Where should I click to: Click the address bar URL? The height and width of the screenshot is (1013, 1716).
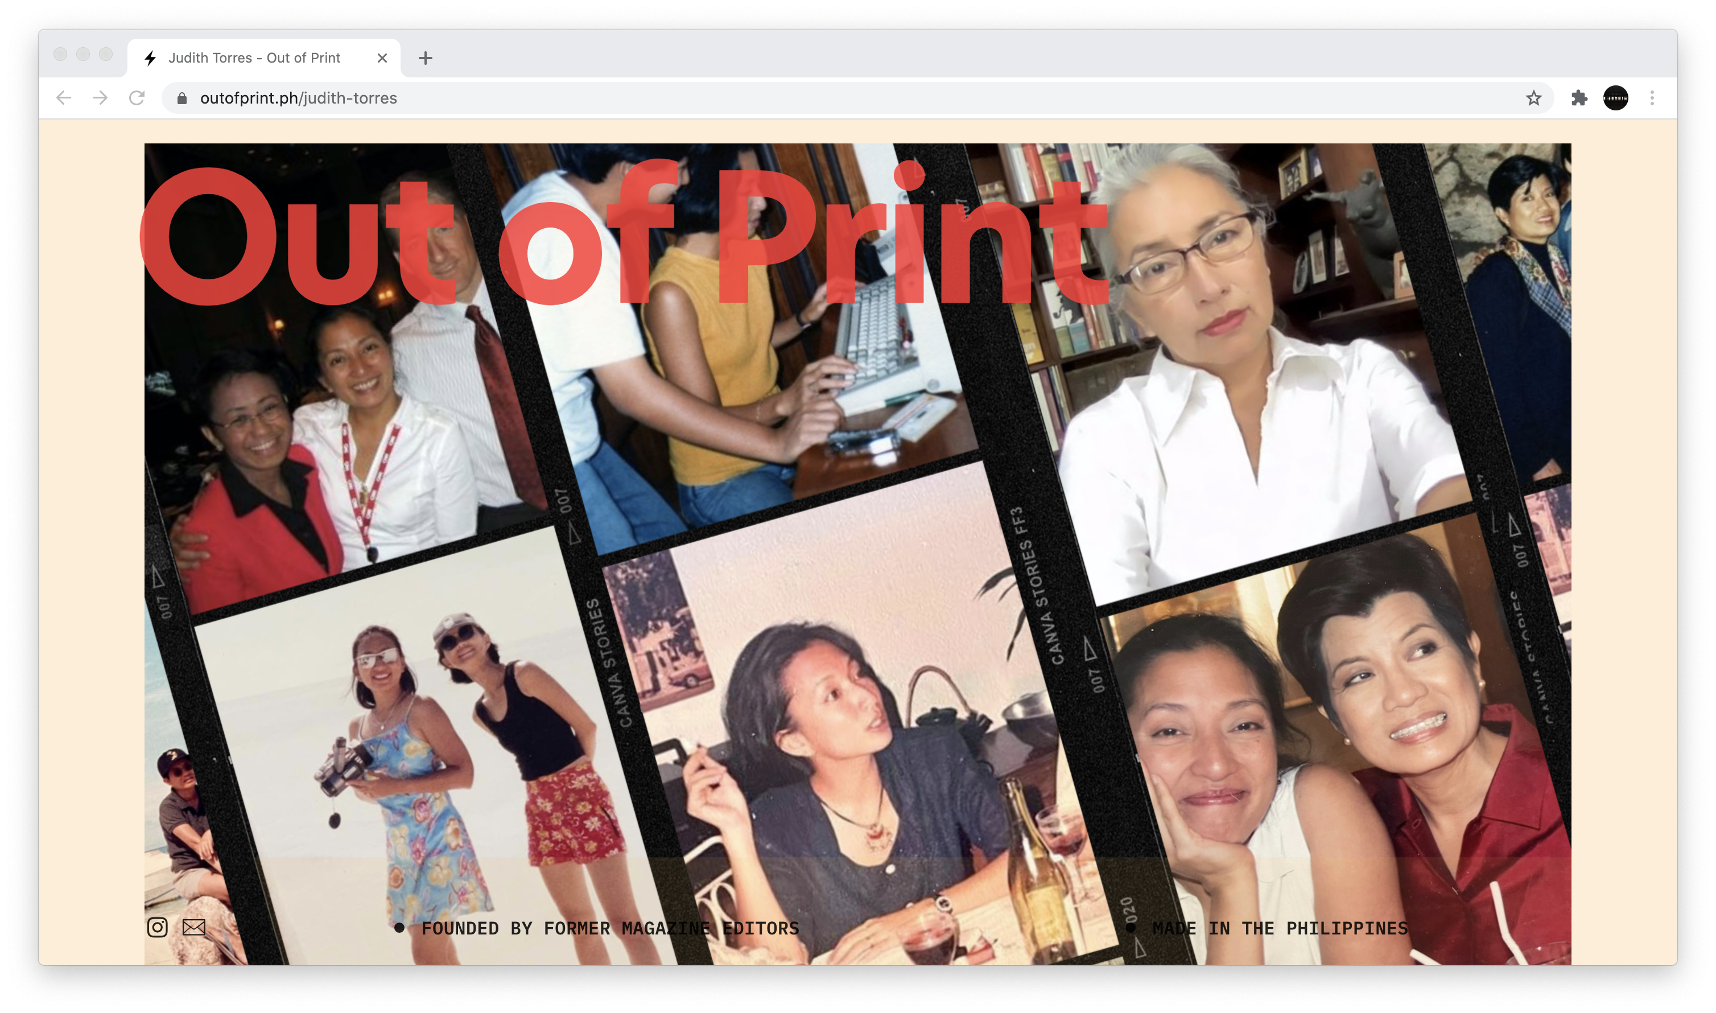298,98
